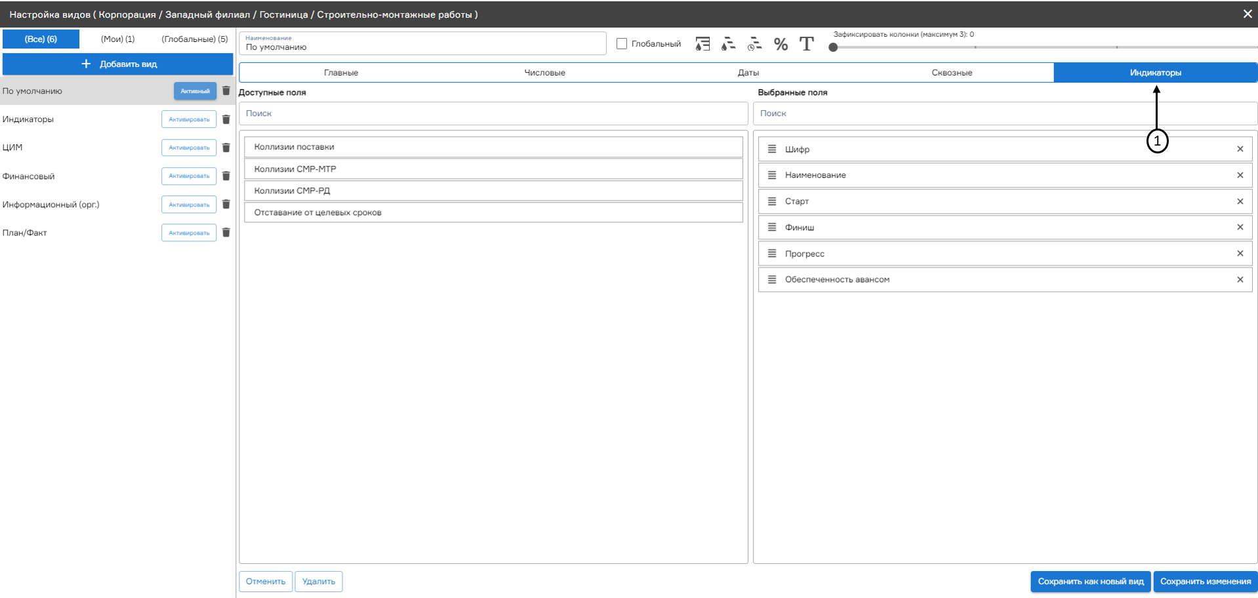Focus the selected fields search box
Image resolution: width=1258 pixels, height=598 pixels.
pos(1005,113)
